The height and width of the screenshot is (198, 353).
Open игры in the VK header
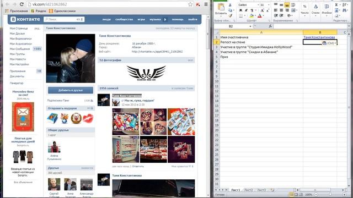[141, 19]
